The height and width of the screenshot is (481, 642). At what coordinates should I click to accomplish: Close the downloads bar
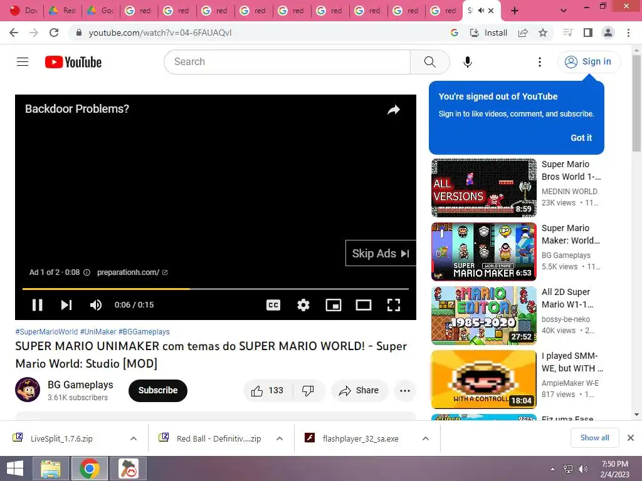631,438
